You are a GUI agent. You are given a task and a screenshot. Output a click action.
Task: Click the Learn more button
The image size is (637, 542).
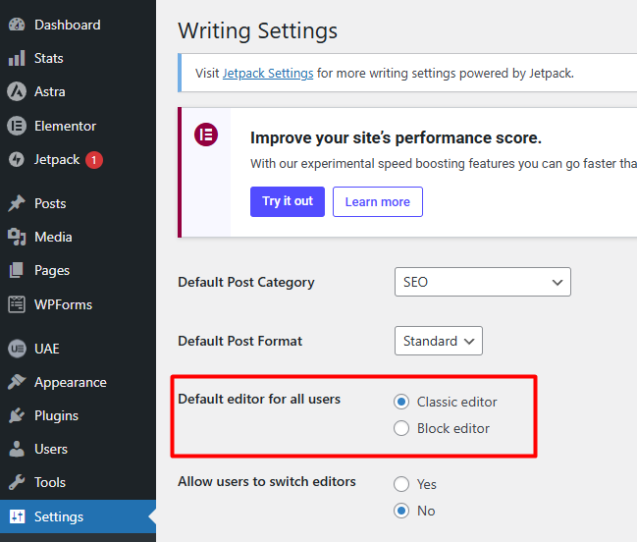(377, 201)
